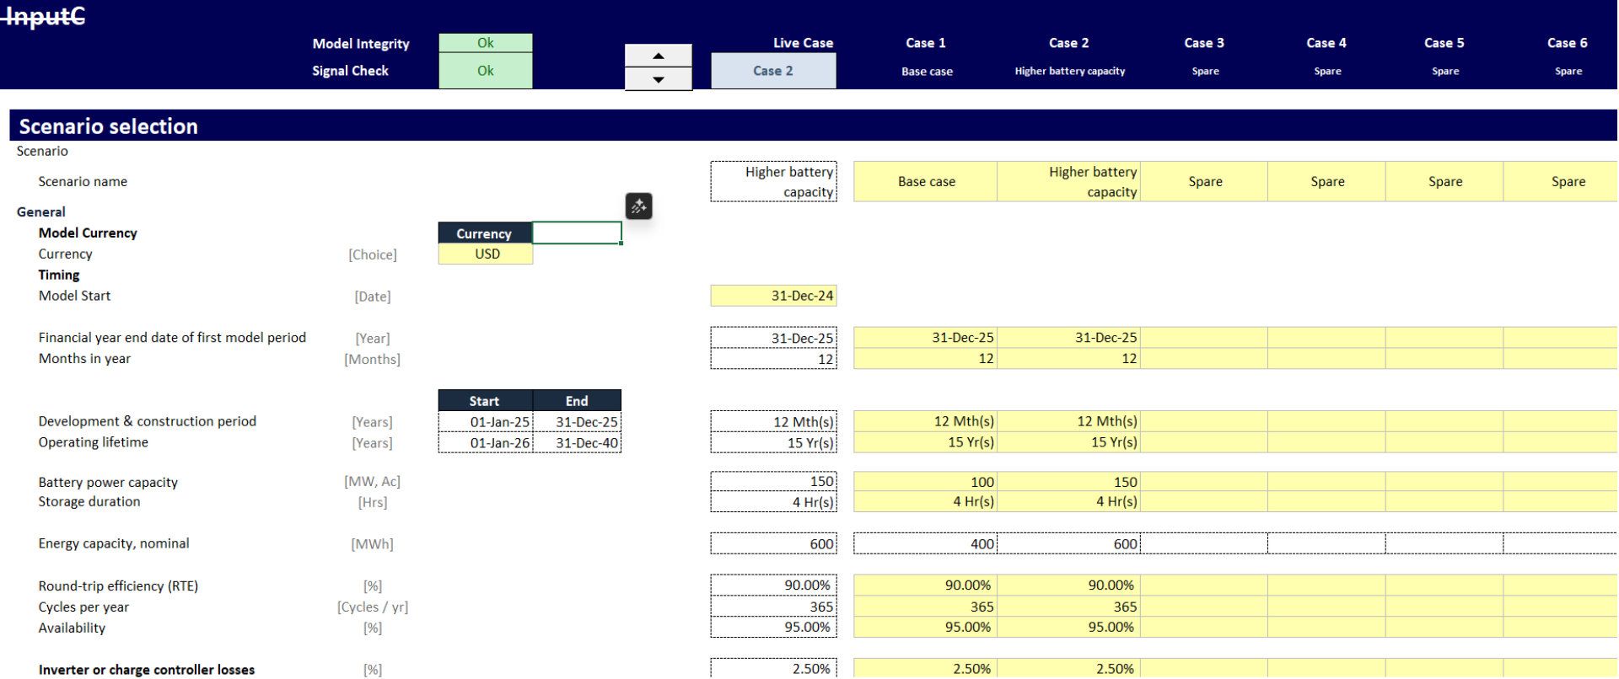This screenshot has height=679, width=1619.
Task: Click the scenario spinner up arrow
Action: (x=658, y=56)
